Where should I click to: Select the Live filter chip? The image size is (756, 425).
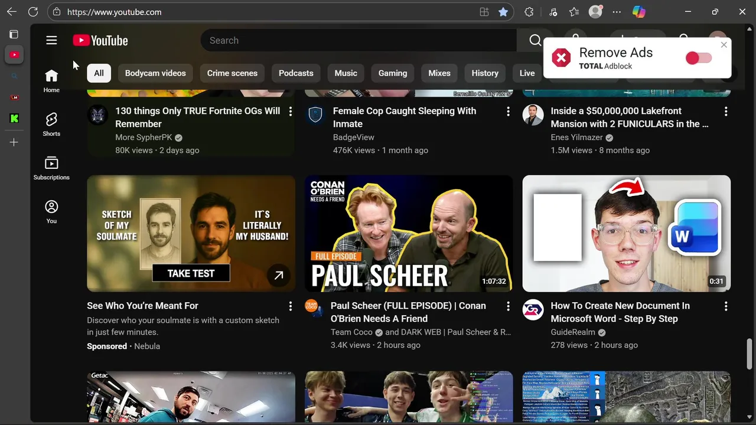point(527,73)
